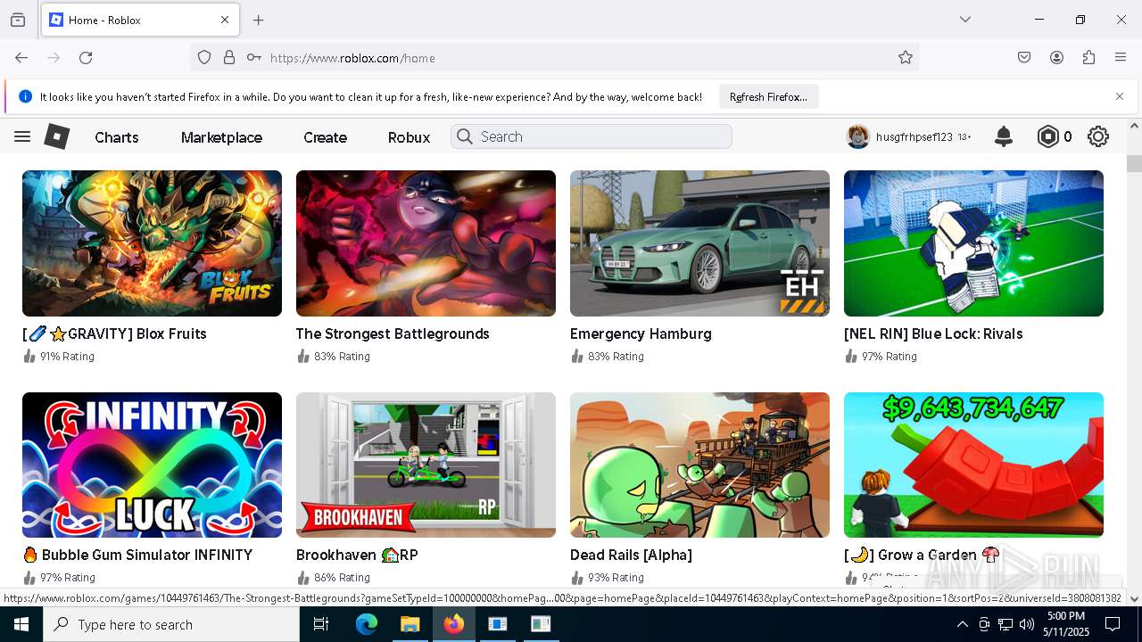The width and height of the screenshot is (1142, 642).
Task: Click the Refresh Firefox button
Action: click(x=768, y=96)
